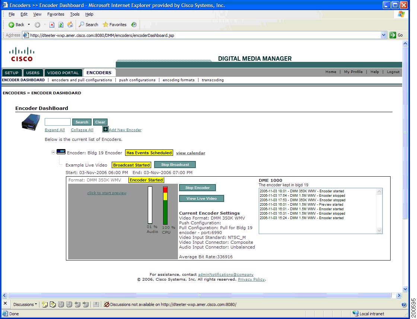Collapse the Bldg 19 Encoder tree entry
Screen dimensions: 417x319
(53, 152)
